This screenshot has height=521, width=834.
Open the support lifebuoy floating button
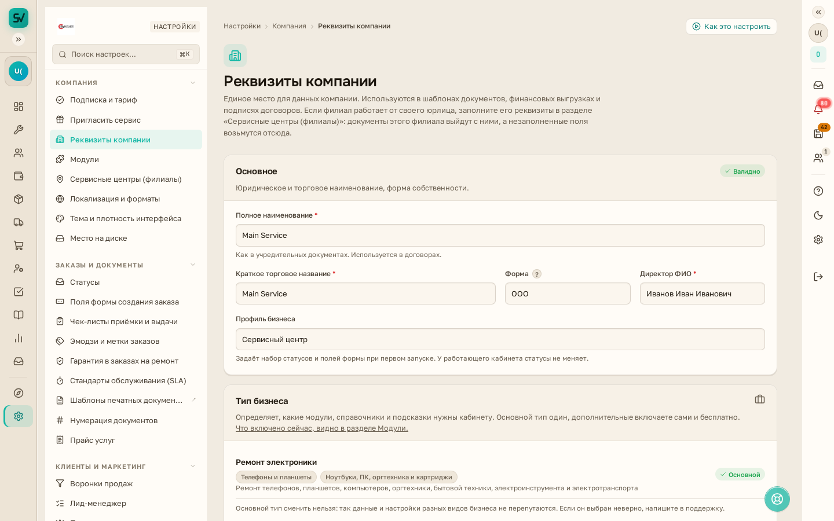click(x=777, y=499)
